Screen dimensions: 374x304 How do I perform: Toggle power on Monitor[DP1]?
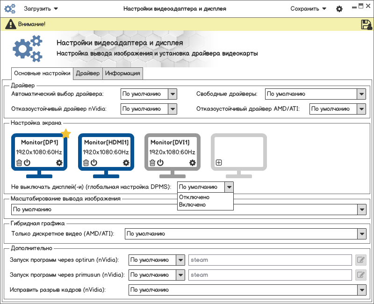pyautogui.click(x=27, y=162)
